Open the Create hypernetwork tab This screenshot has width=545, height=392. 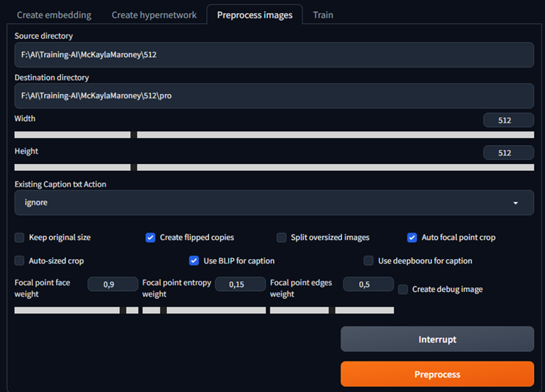tap(154, 15)
